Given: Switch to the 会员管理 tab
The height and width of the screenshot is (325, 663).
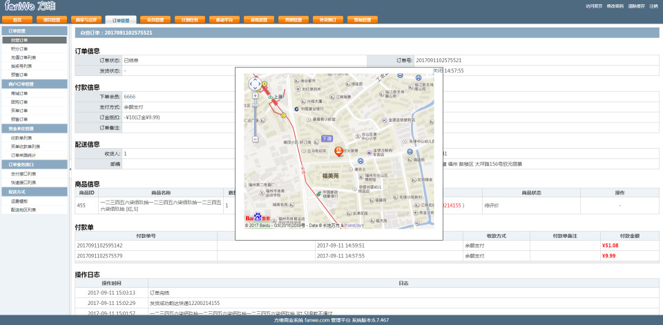Looking at the screenshot, I should (155, 20).
